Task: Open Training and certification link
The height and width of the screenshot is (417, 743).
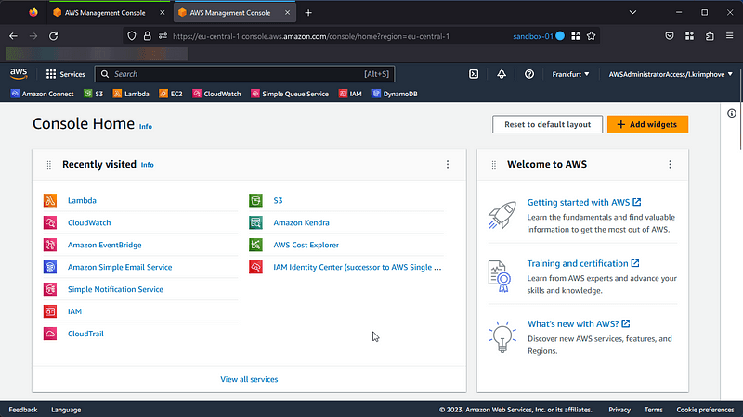Action: click(583, 263)
